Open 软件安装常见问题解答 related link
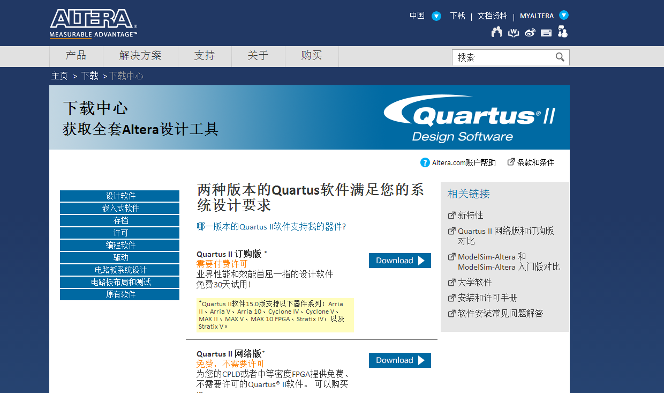664x393 pixels. pos(500,313)
